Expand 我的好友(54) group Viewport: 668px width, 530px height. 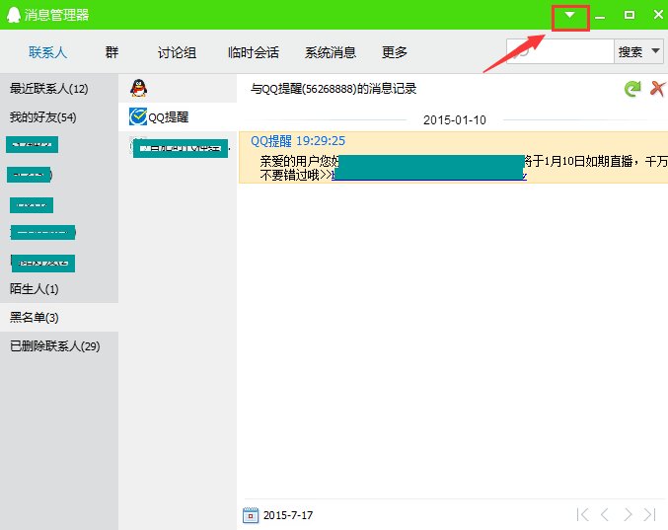(59, 117)
